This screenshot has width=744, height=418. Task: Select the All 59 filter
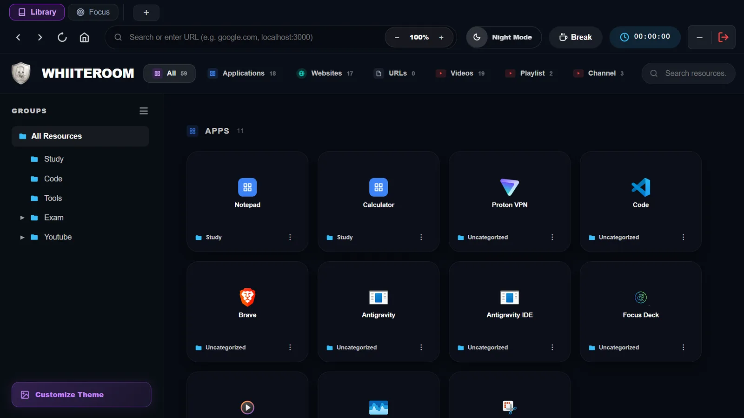coord(170,73)
